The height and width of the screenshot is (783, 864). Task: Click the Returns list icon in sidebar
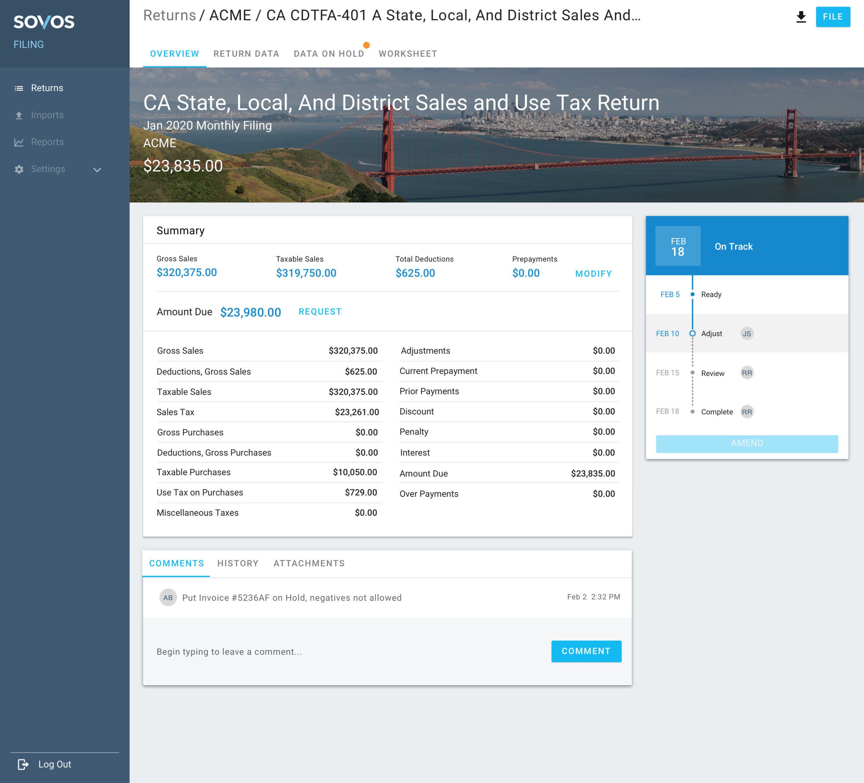19,88
